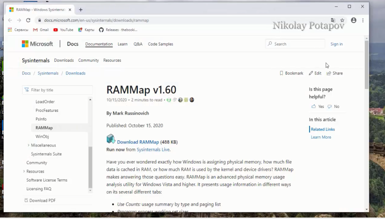
Task: Click the Download PDF button
Action: pyautogui.click(x=40, y=200)
